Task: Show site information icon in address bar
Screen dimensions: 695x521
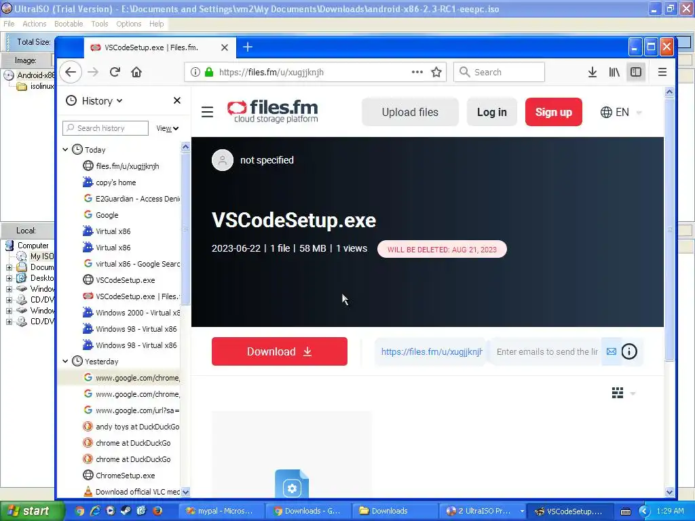Action: [x=195, y=72]
